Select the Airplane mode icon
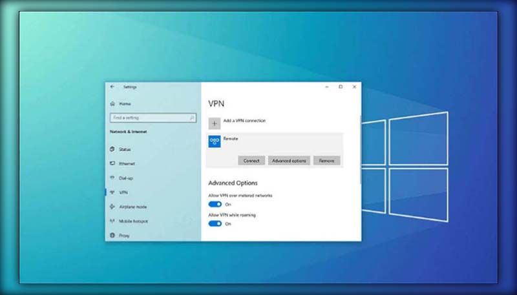Image resolution: width=517 pixels, height=295 pixels. point(112,207)
